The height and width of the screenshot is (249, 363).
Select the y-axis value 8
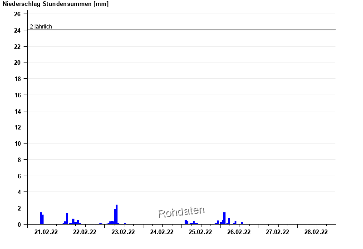pyautogui.click(x=19, y=160)
